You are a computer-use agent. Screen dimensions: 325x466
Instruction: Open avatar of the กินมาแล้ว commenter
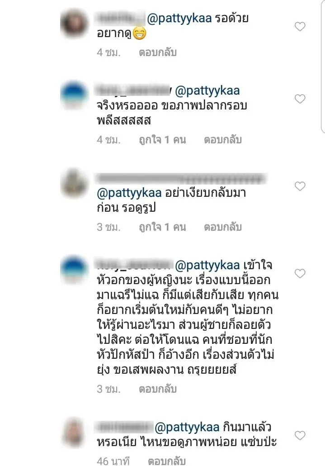coord(75,432)
